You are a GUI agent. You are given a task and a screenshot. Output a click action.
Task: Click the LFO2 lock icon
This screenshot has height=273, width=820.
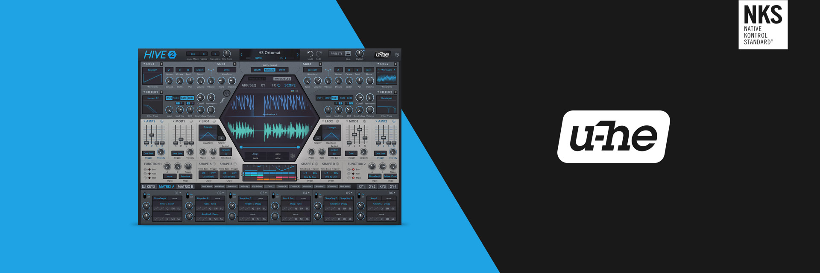(337, 121)
